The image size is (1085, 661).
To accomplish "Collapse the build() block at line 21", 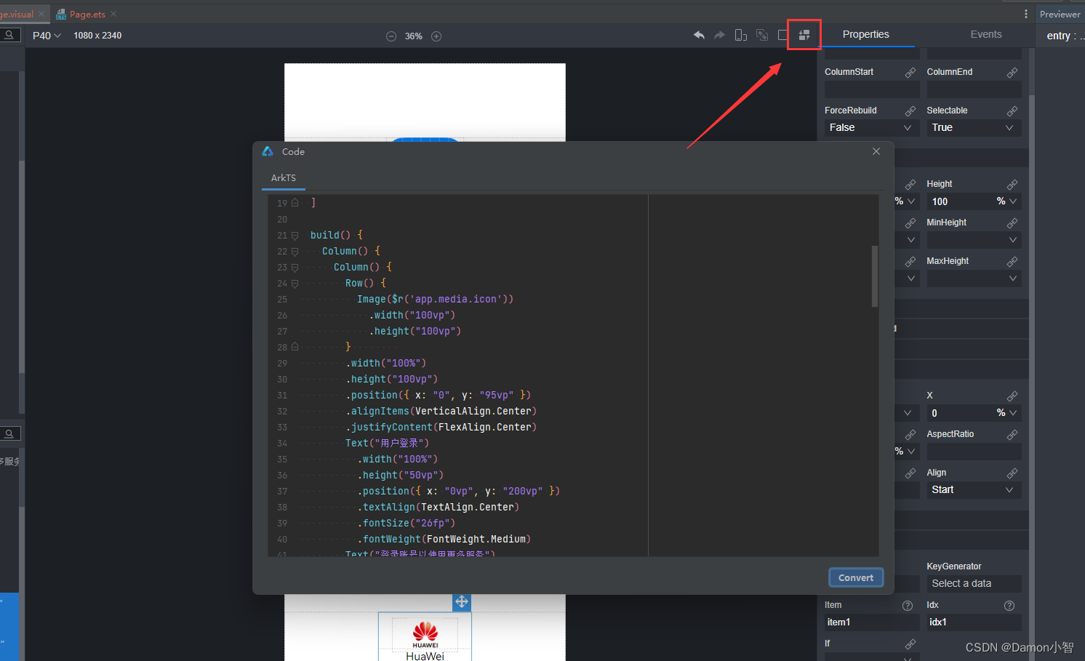I will tap(295, 236).
